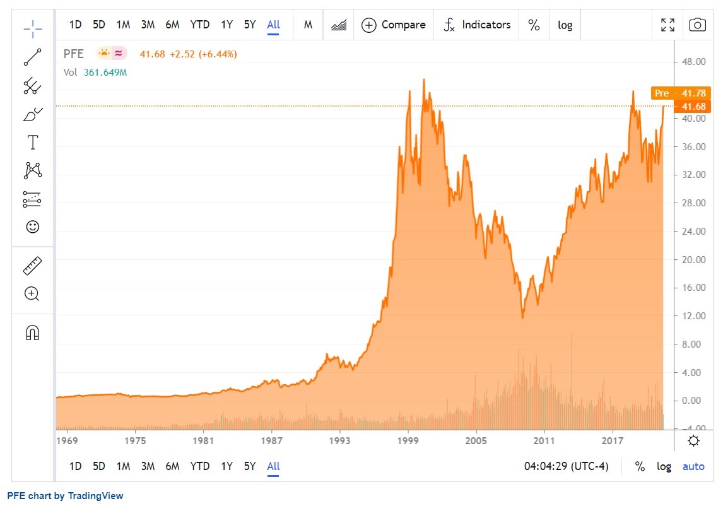The image size is (723, 506).
Task: Select the brush drawing tool
Action: click(33, 114)
